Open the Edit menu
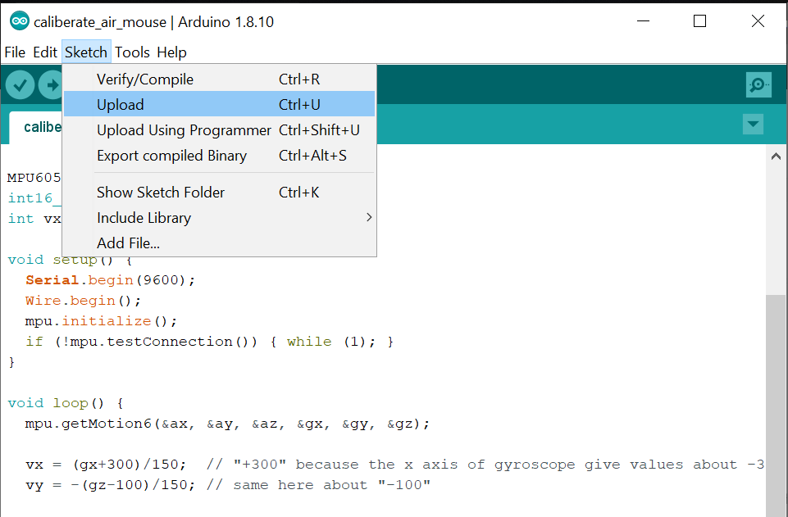Image resolution: width=788 pixels, height=517 pixels. [45, 52]
